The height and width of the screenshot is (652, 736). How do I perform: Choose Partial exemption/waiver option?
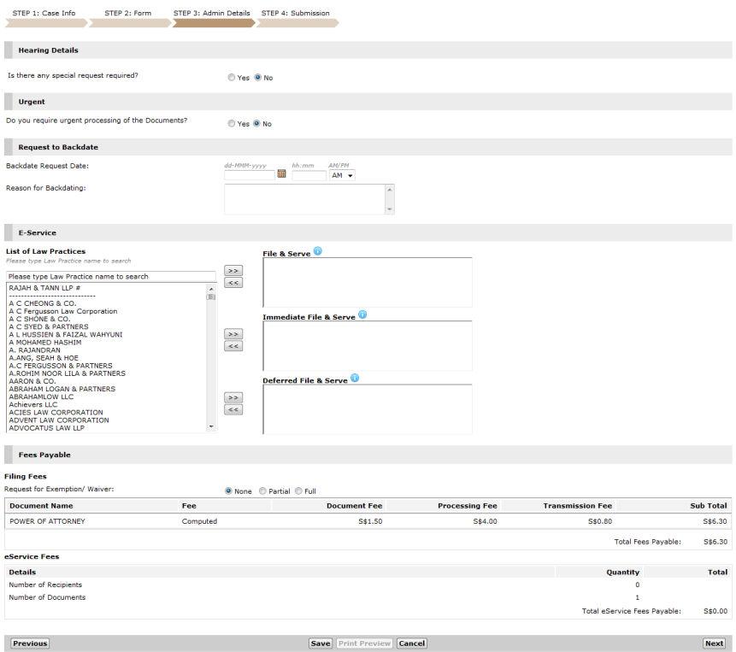click(262, 491)
